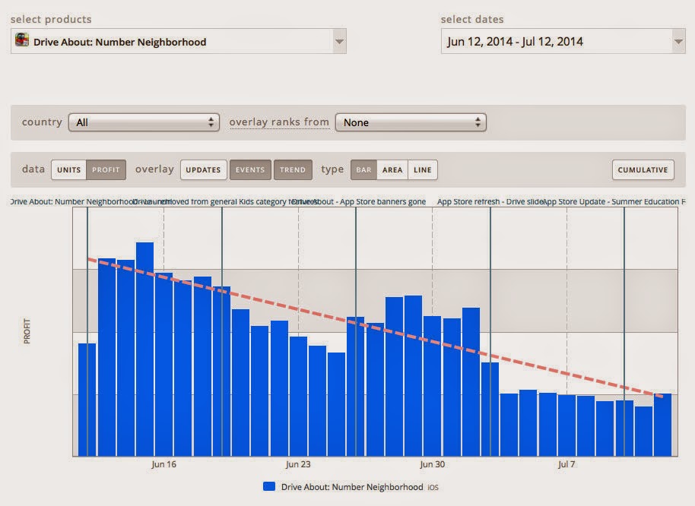This screenshot has width=695, height=506.
Task: Click the red dashed trend line
Action: (375, 327)
